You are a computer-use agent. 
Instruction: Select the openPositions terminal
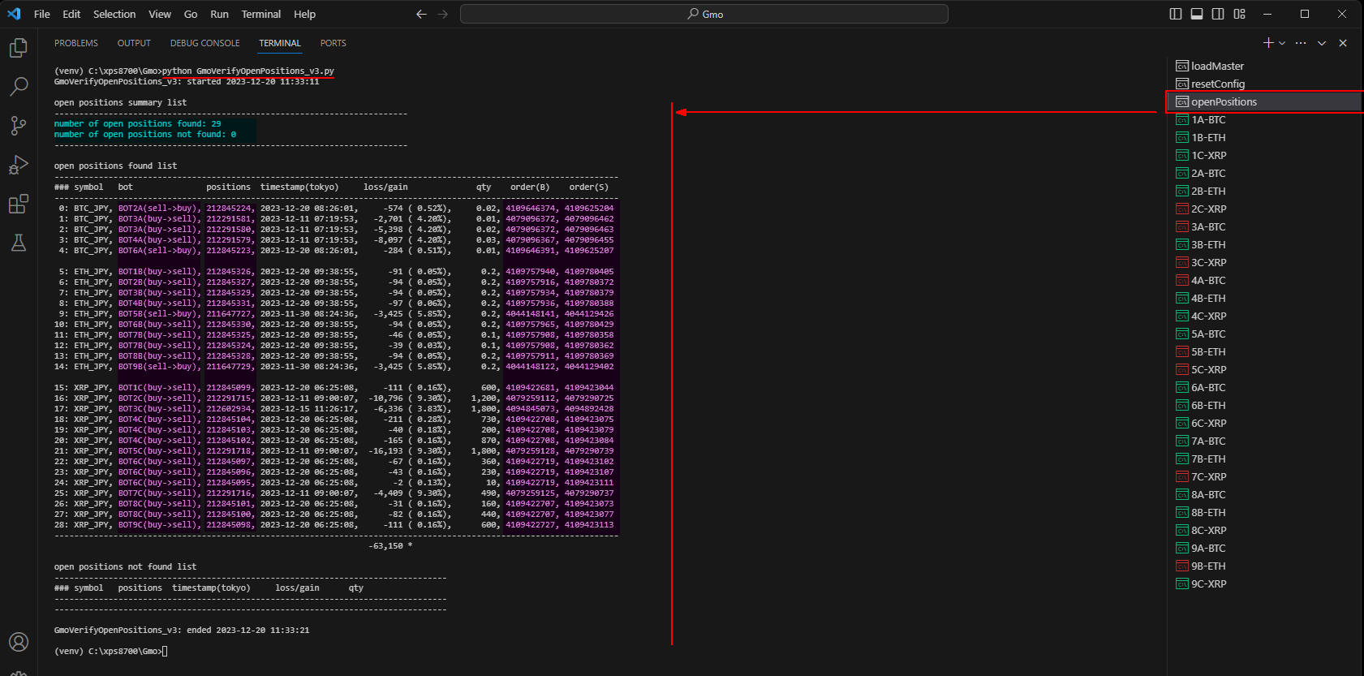(x=1265, y=101)
